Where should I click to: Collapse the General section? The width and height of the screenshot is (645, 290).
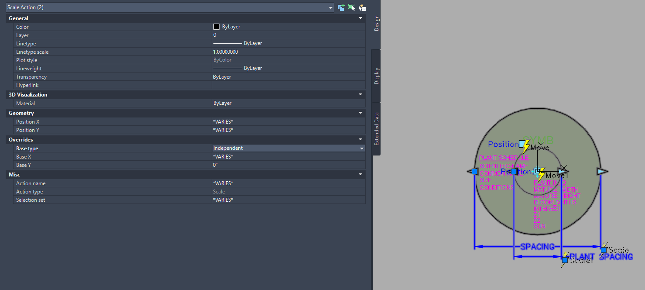coord(360,18)
